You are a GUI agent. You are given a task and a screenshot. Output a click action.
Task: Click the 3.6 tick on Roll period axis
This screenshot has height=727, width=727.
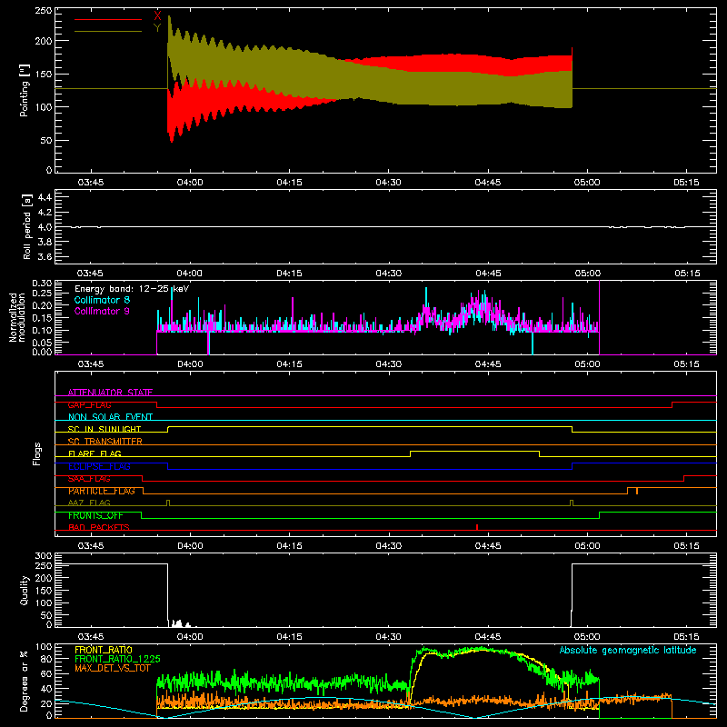click(45, 256)
